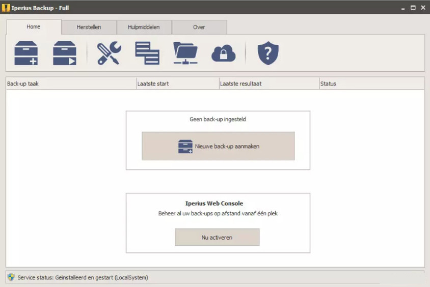Screen dimensions: 430x287
Task: Click the cloud lock storage icon
Action: pyautogui.click(x=224, y=53)
